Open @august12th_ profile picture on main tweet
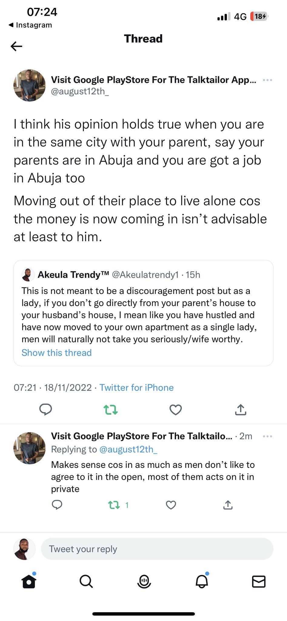Viewport: 287px width, 621px height. (x=29, y=85)
